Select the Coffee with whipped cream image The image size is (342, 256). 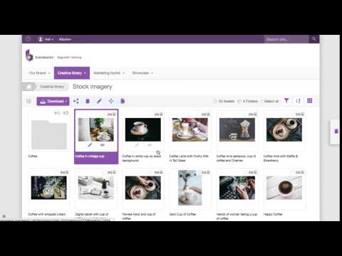pyautogui.click(x=49, y=188)
